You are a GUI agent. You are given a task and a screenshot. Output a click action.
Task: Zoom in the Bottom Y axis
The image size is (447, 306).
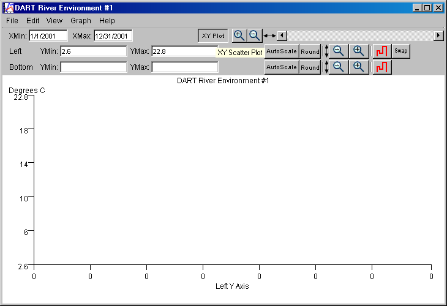point(359,67)
